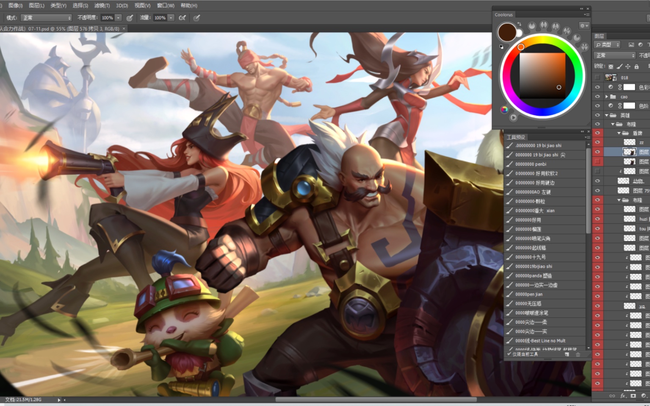
Task: Click lock position icon
Action: pyautogui.click(x=628, y=67)
